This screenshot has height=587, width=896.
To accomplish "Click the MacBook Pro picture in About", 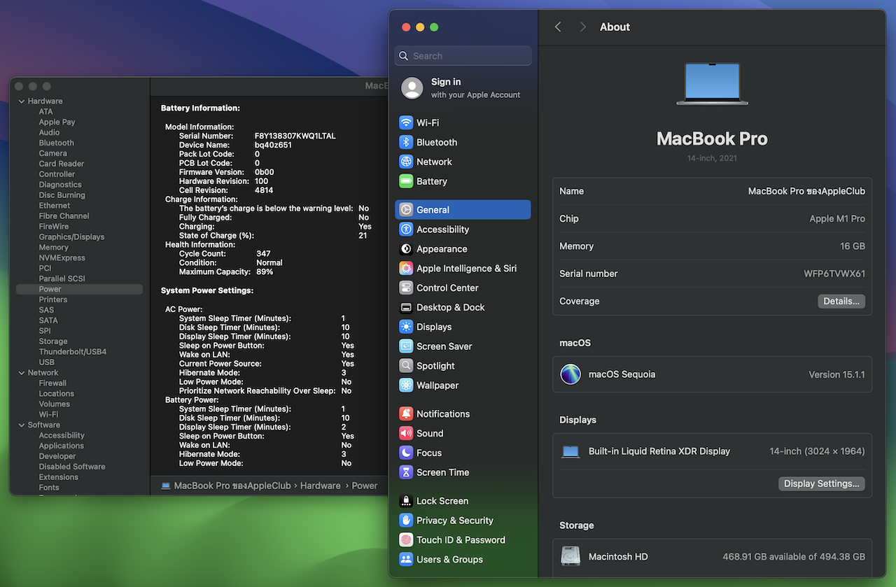I will pos(712,84).
